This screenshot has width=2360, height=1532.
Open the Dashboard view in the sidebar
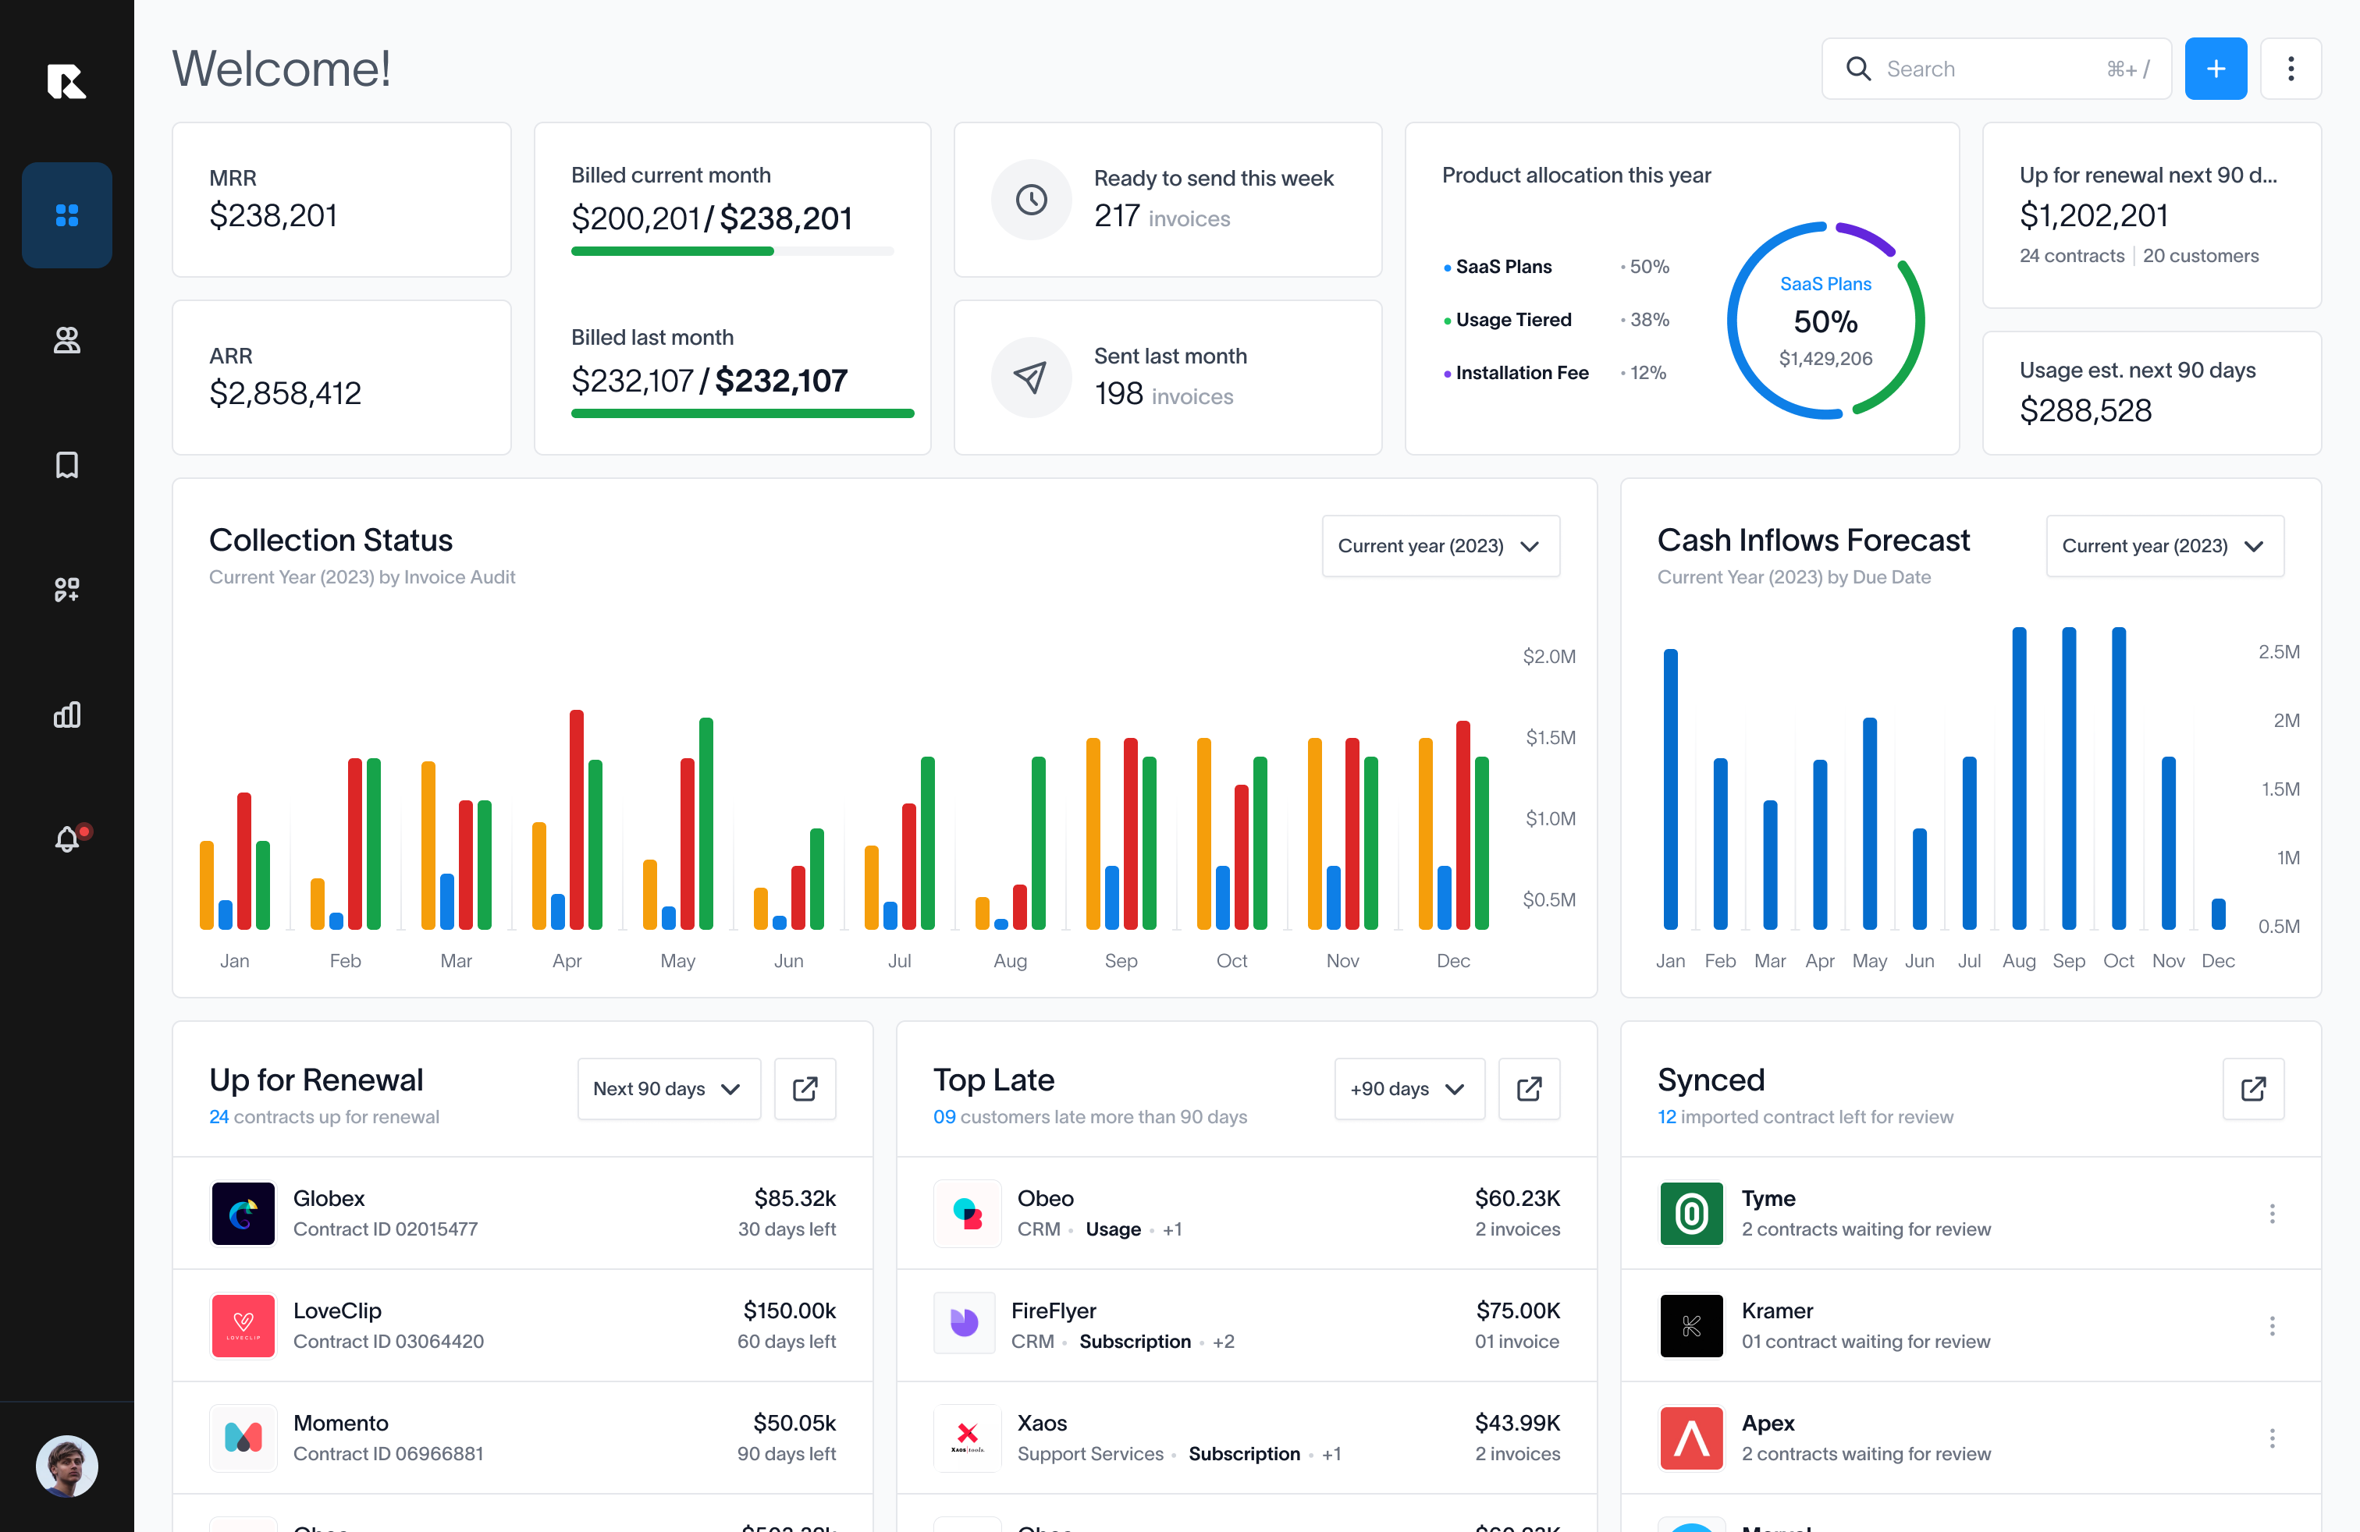tap(66, 215)
